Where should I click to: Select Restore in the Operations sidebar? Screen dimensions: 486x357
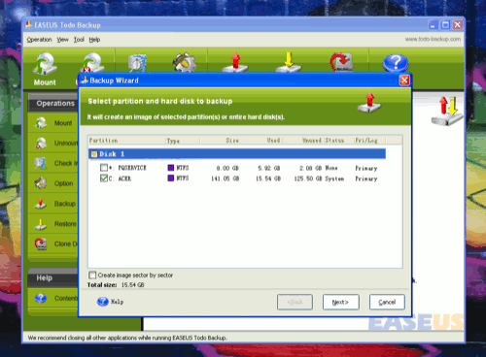[x=53, y=224]
